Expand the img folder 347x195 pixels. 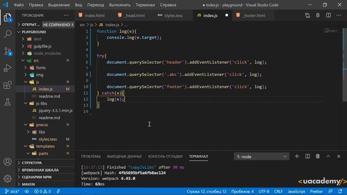click(40, 75)
